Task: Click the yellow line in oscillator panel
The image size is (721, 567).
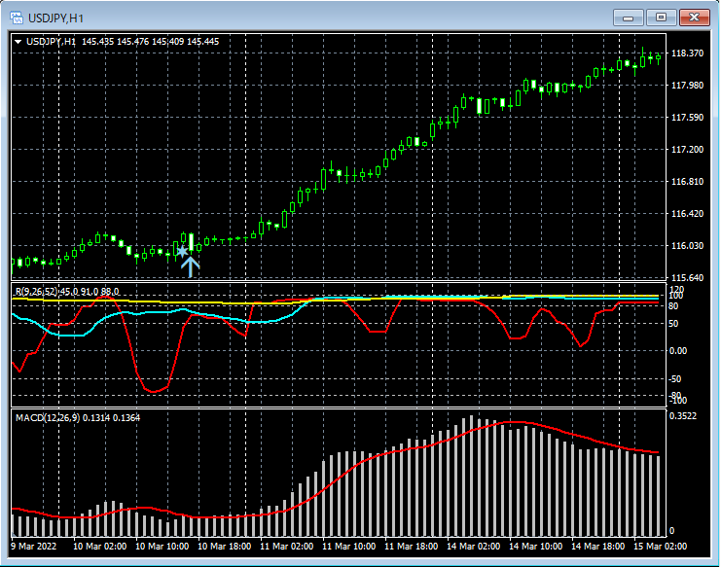Action: (195, 302)
